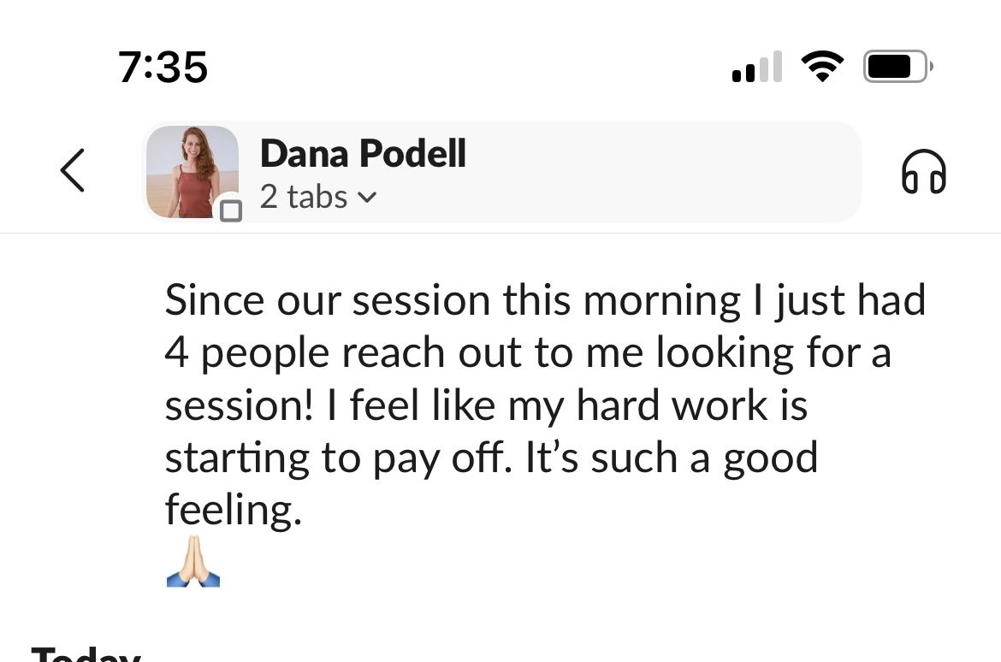This screenshot has height=662, width=1001.
Task: Tap the Wi-Fi status icon
Action: tap(821, 67)
